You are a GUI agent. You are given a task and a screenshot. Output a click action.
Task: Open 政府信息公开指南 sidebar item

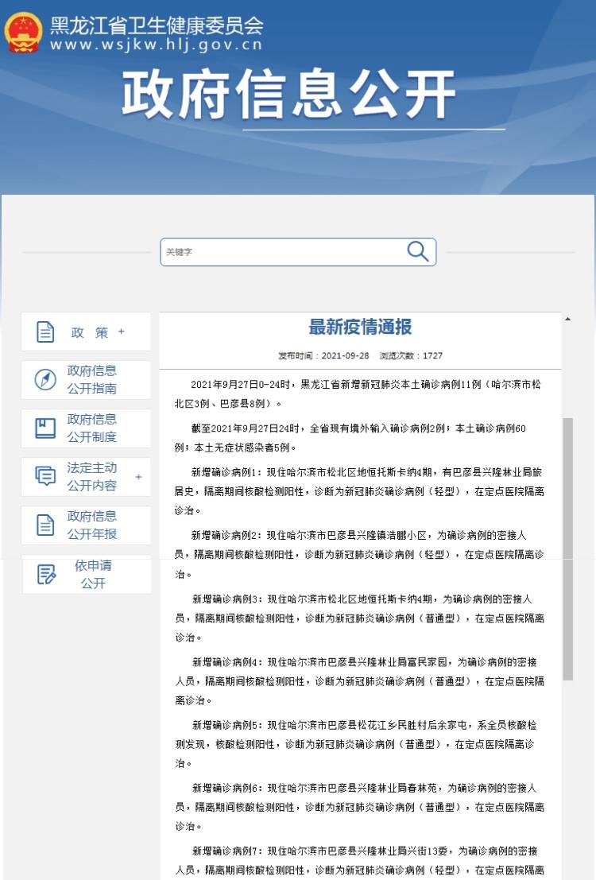(86, 380)
